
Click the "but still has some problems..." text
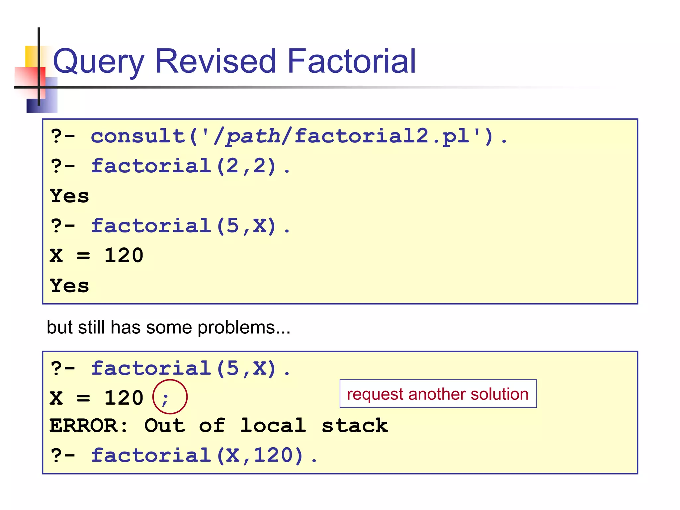click(169, 327)
